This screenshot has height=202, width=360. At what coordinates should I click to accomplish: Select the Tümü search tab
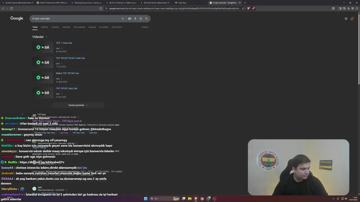point(35,27)
